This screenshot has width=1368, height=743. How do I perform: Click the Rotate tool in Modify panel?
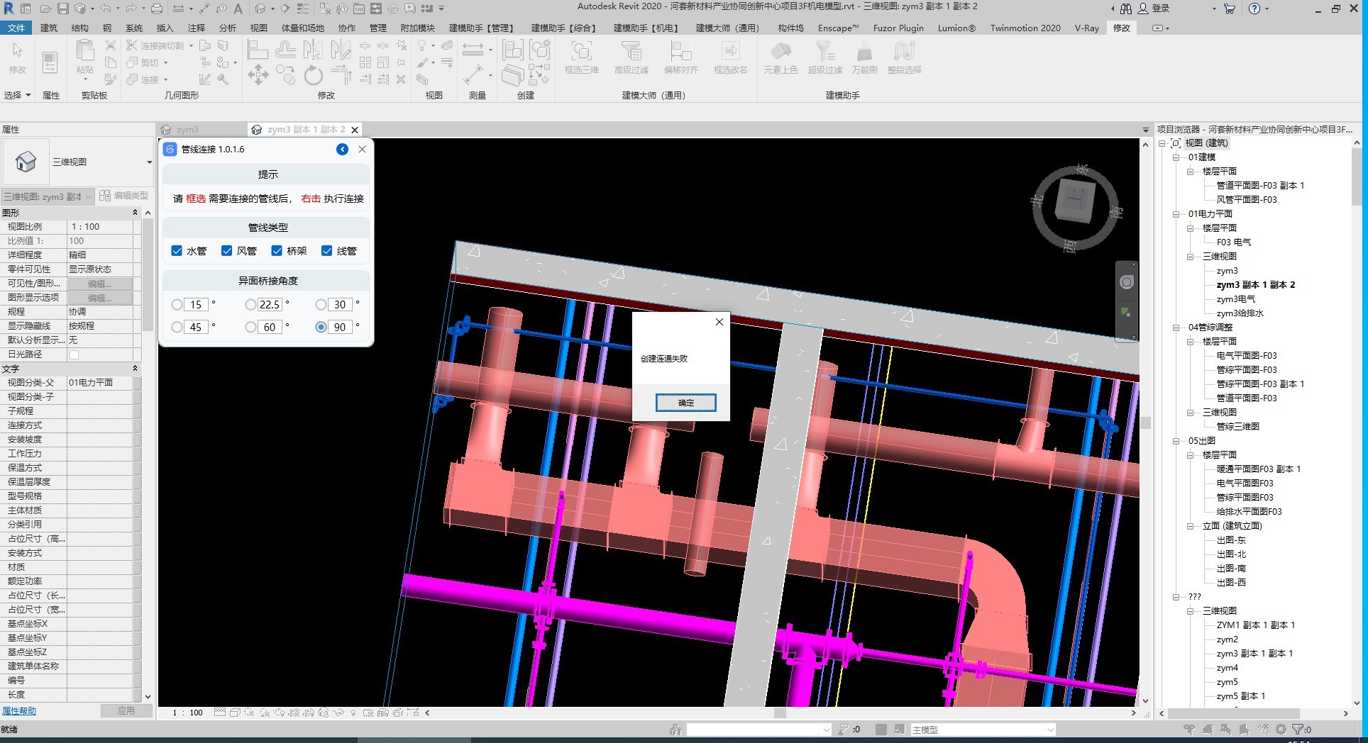(x=313, y=74)
